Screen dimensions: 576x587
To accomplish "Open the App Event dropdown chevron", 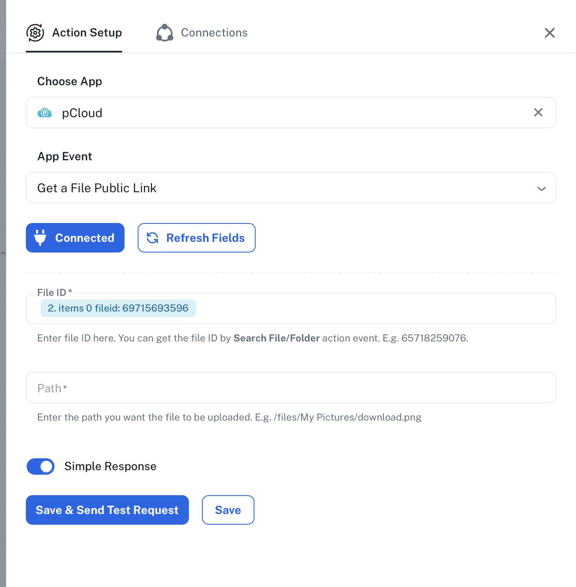I will point(541,189).
